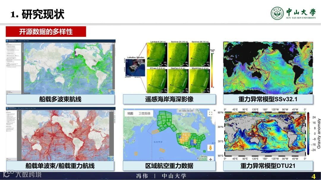
Task: Click the 遥感海岸海深影像 caption box
Action: point(169,99)
